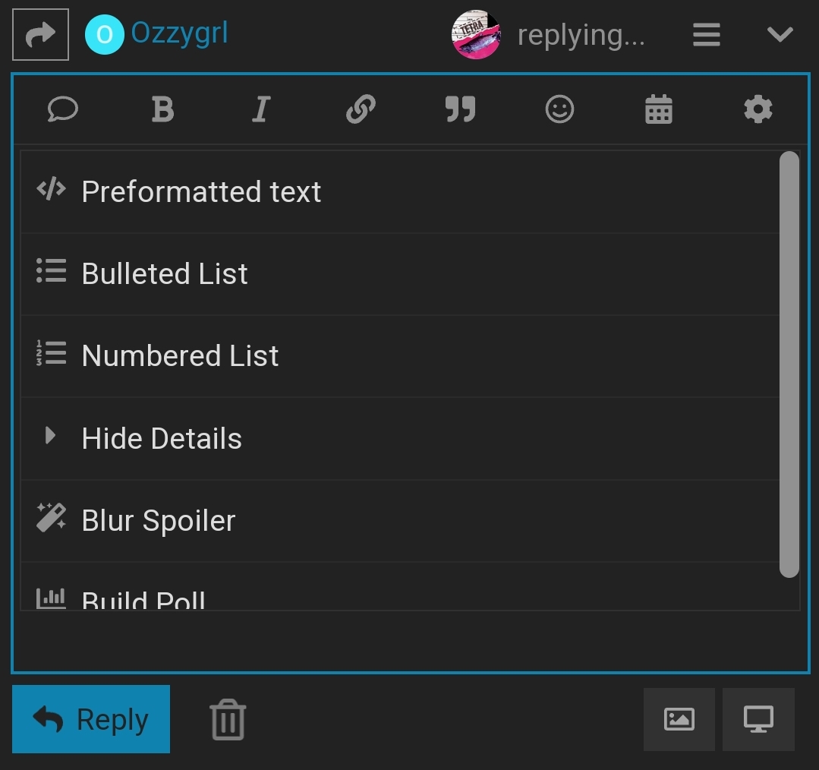Image resolution: width=819 pixels, height=770 pixels.
Task: Insert date and time with the calendar icon
Action: point(658,110)
